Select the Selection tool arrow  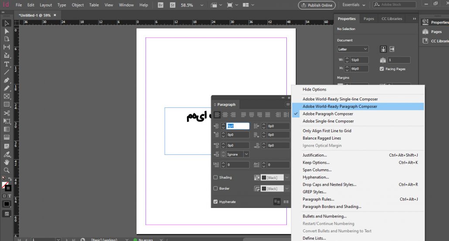[x=7, y=23]
